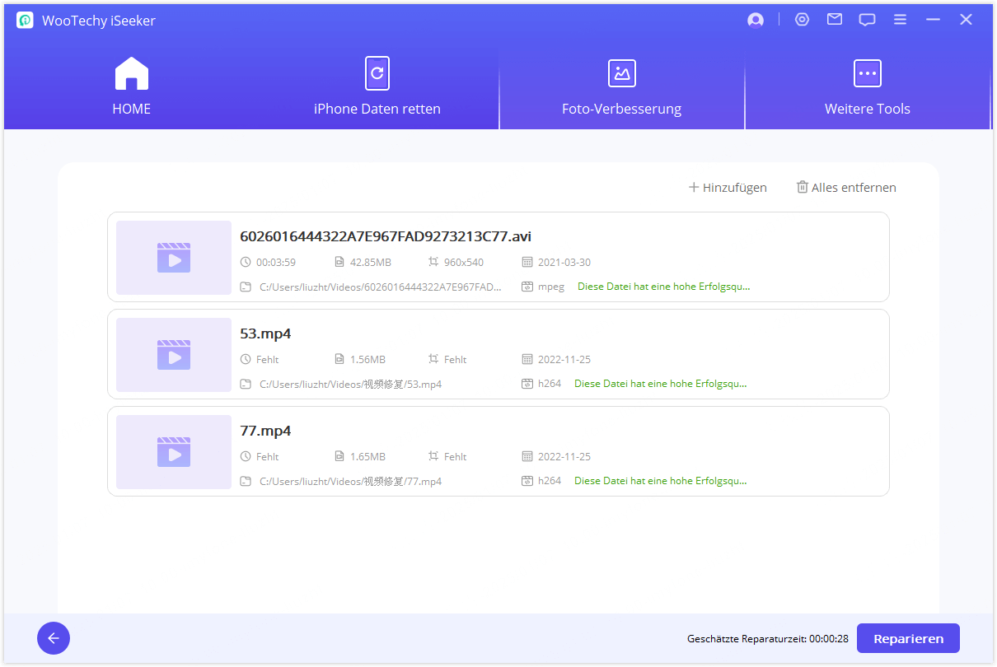
Task: Select the thumbnail of the .avi video
Action: tap(174, 258)
